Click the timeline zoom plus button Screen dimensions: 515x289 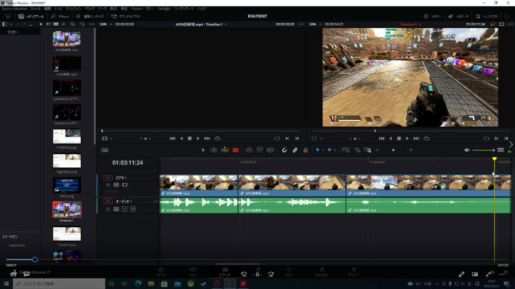pos(411,150)
